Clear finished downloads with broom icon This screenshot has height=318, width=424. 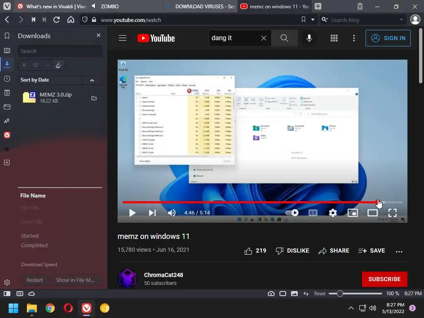tap(58, 65)
